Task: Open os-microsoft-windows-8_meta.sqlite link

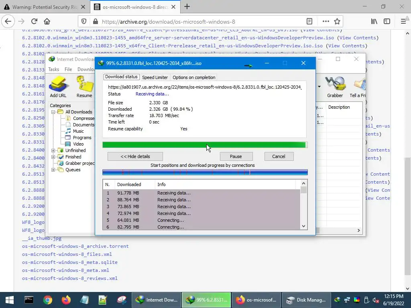Action: pos(70,262)
